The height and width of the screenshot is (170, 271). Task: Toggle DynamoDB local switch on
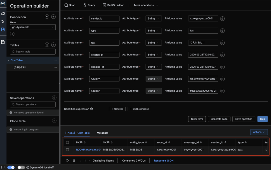[21, 167]
